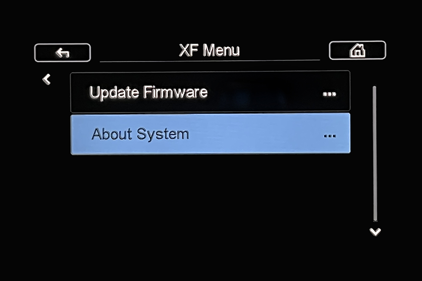Image resolution: width=422 pixels, height=281 pixels.
Task: Expand Update Firmware submenu via dots
Action: coord(330,94)
